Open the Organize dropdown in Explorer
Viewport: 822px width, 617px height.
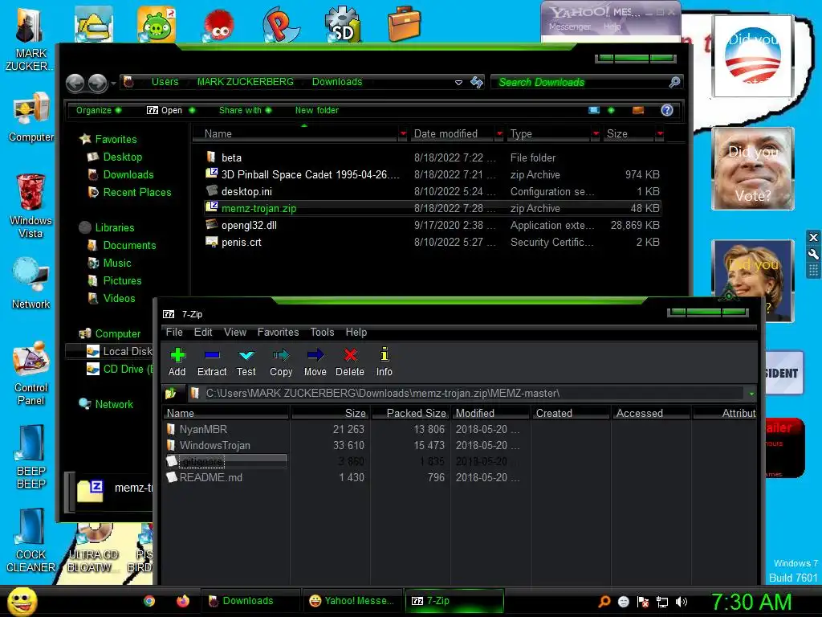click(x=99, y=110)
